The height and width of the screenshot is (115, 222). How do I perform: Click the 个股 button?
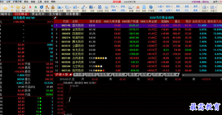[x=160, y=10]
